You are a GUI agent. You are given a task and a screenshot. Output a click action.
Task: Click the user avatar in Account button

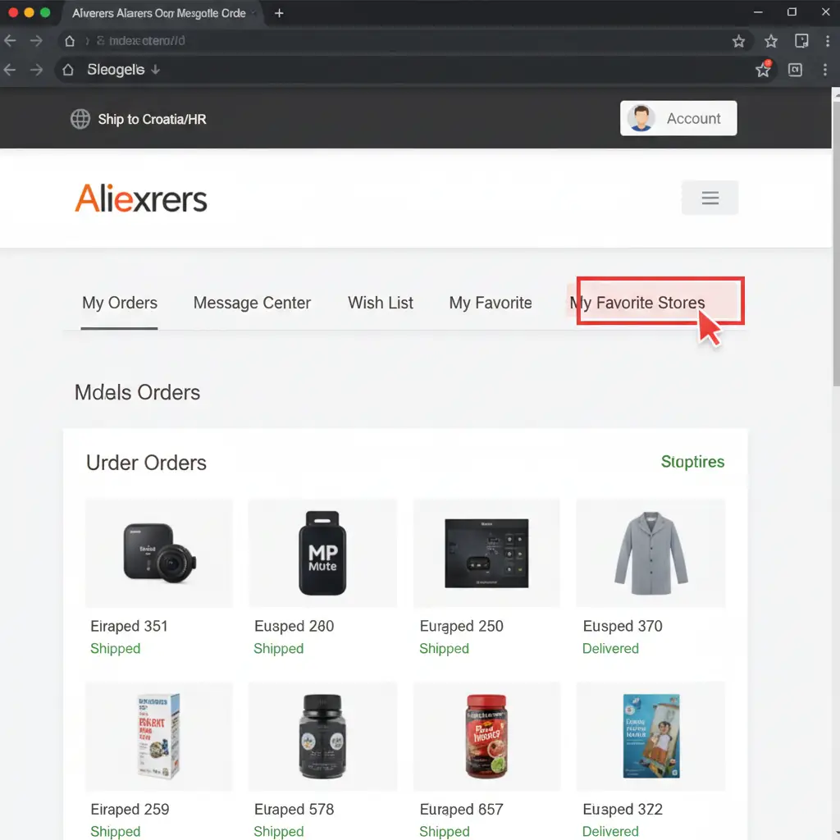click(640, 118)
